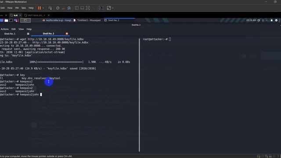Close the Shell No. 1 tab
281x158 pixels.
[x=28, y=34]
